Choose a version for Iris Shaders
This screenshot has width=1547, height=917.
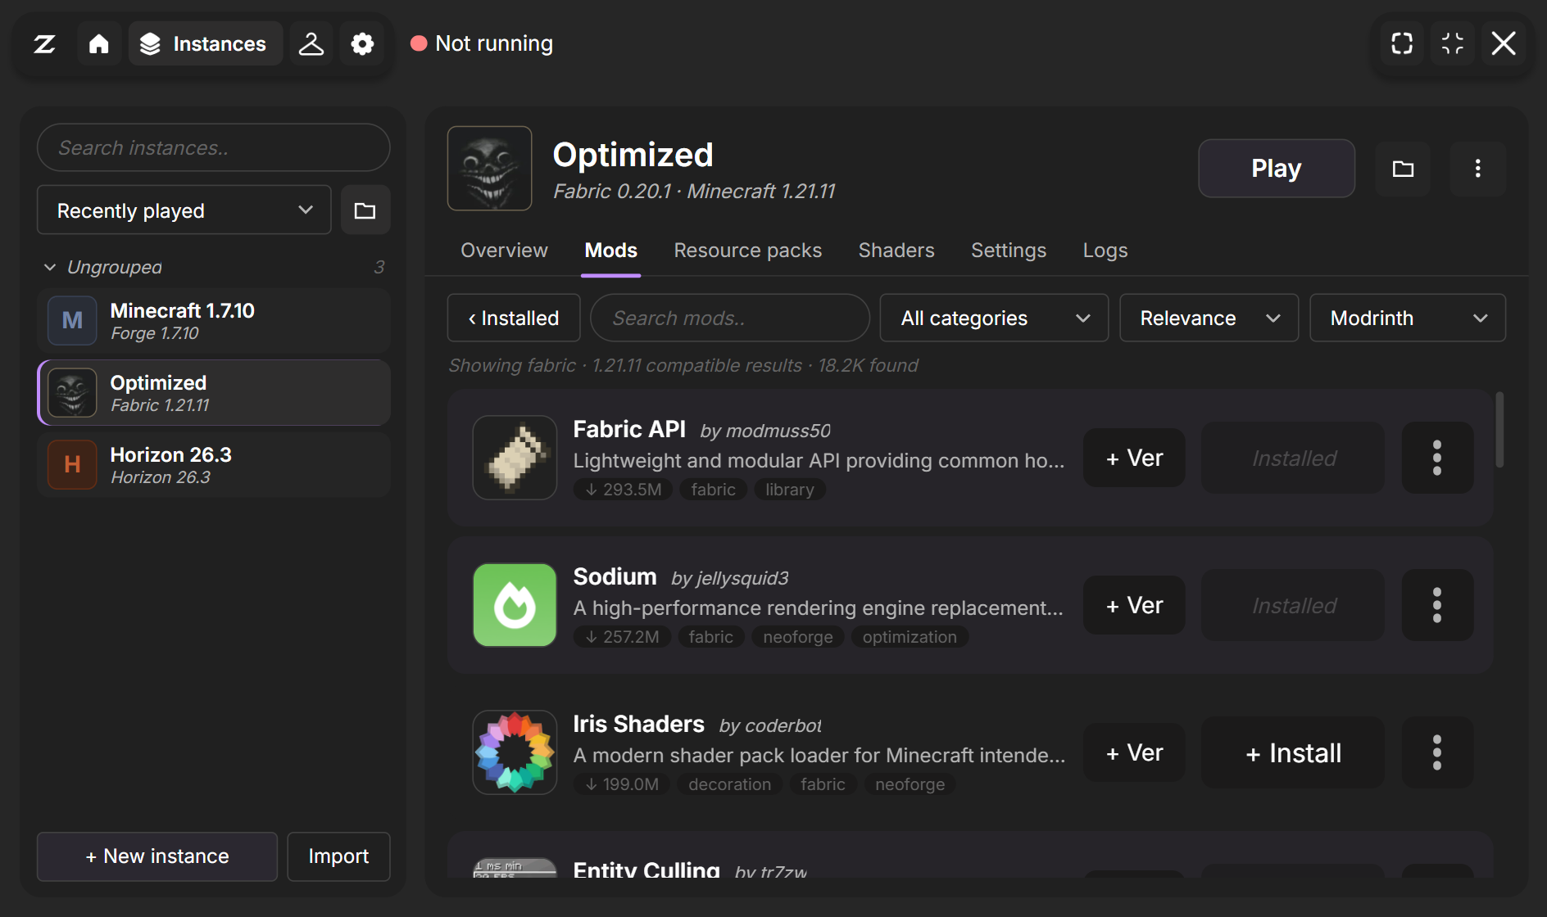point(1134,752)
